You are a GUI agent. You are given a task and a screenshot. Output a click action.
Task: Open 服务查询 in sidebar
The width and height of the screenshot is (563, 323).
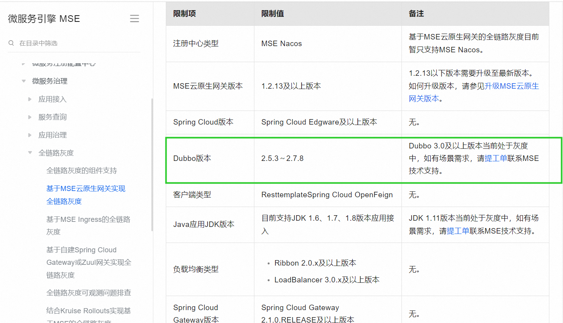tap(52, 117)
